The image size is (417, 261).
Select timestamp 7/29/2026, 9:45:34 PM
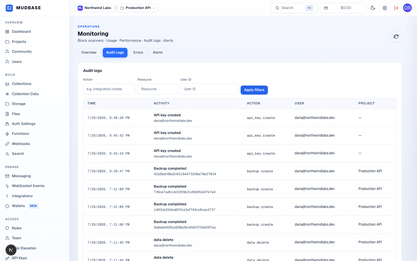click(x=108, y=153)
